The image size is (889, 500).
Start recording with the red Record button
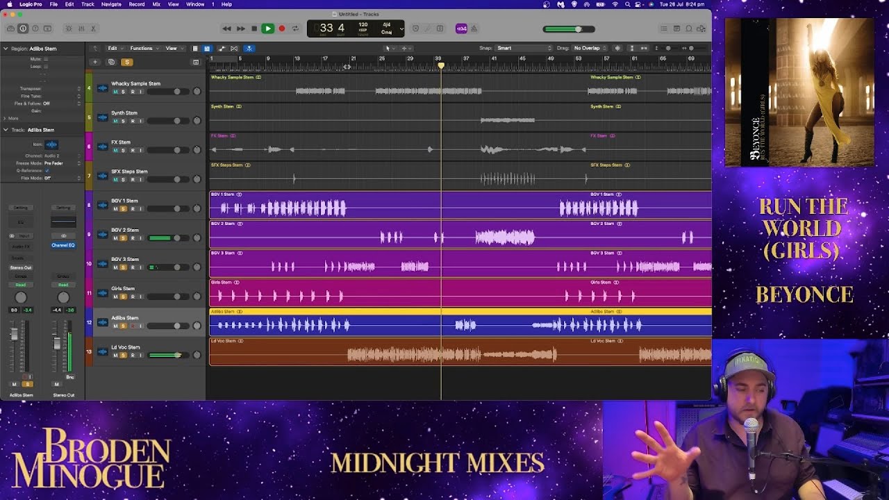[281, 28]
